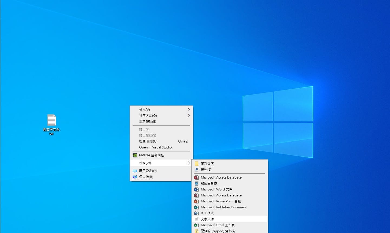Screen dimensions: 390x233
Task: Create a Microsoft Publisher Document
Action: 230,207
